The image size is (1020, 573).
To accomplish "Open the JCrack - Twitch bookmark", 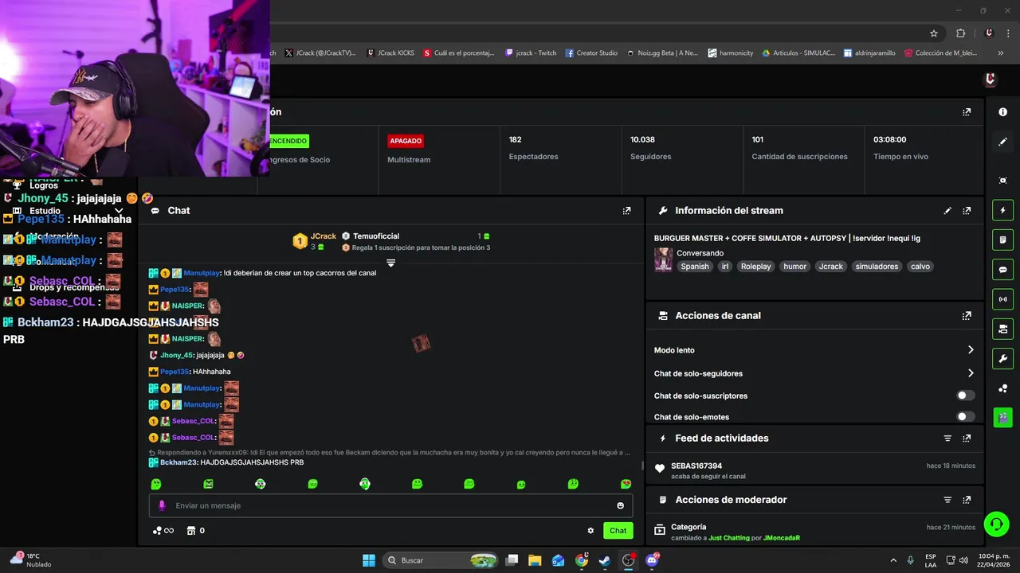I will [x=530, y=53].
